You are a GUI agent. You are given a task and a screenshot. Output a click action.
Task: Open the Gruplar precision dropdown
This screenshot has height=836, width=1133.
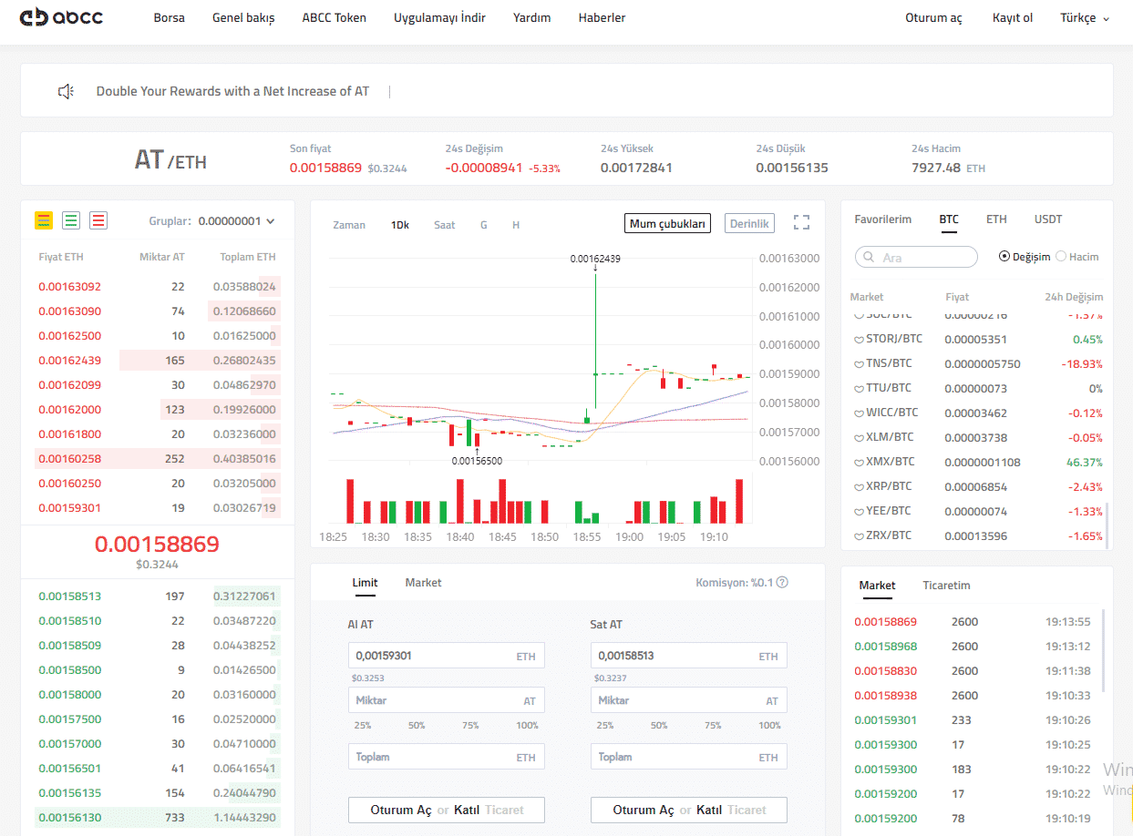click(236, 220)
